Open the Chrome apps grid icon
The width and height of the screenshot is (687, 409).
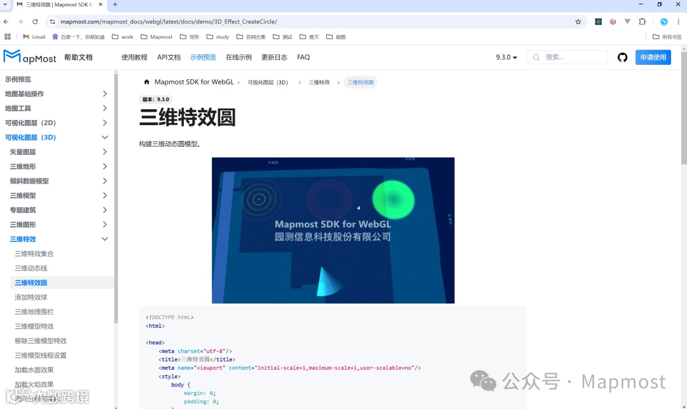(7, 37)
